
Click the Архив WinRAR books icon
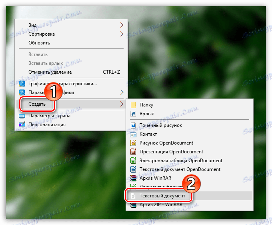pyautogui.click(x=133, y=178)
